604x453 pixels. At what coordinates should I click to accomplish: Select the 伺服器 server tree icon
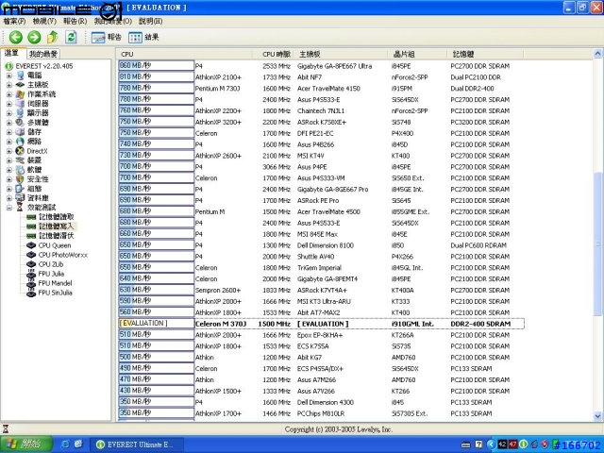coord(20,104)
